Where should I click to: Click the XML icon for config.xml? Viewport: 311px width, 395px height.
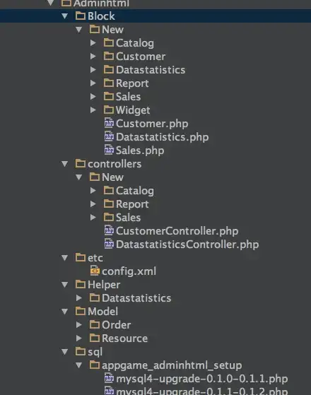[95, 271]
